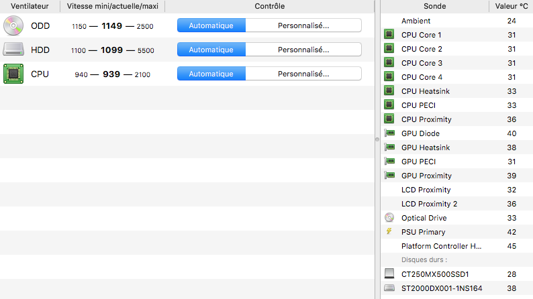Click the lightning bolt icon beside PSU Primary
This screenshot has width=533, height=299.
coord(389,231)
